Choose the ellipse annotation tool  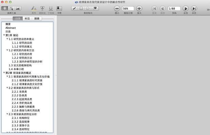point(88,8)
